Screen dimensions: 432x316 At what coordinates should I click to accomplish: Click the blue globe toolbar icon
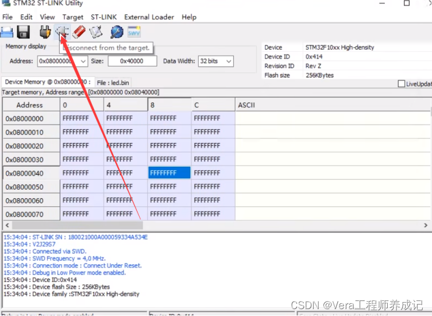coord(117,32)
